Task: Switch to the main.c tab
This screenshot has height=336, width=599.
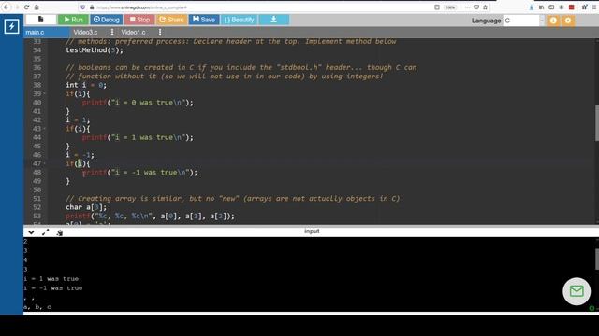Action: pyautogui.click(x=35, y=33)
